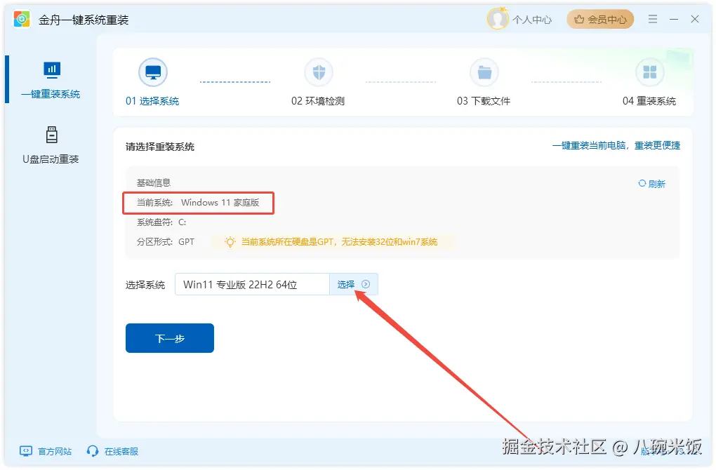Close the application window

(695, 19)
